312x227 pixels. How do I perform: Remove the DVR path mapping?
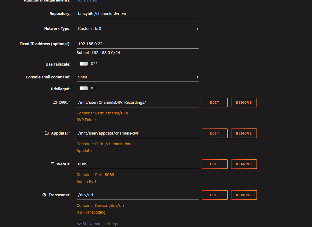click(244, 103)
